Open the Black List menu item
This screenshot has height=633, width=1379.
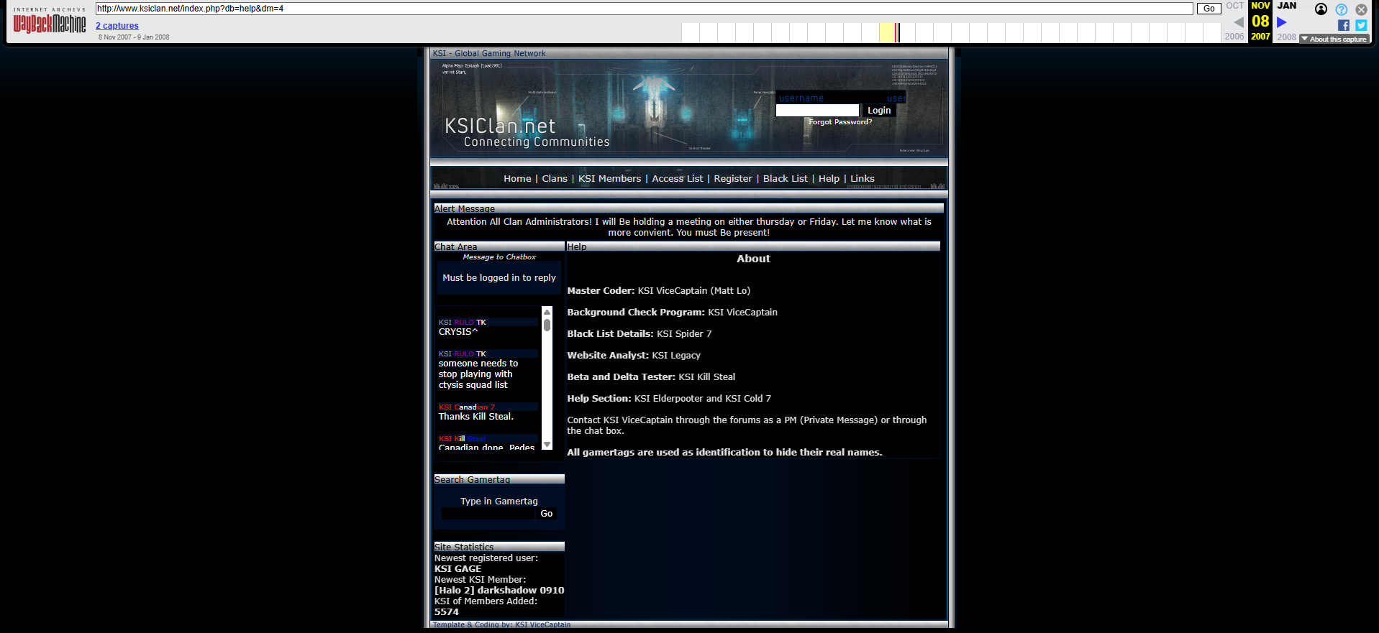point(785,179)
